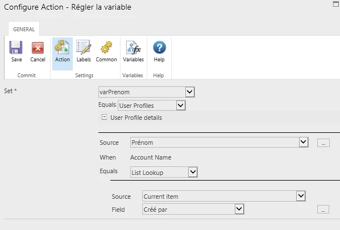Click the red Cancel icon
The width and height of the screenshot is (340, 230).
pos(38,48)
